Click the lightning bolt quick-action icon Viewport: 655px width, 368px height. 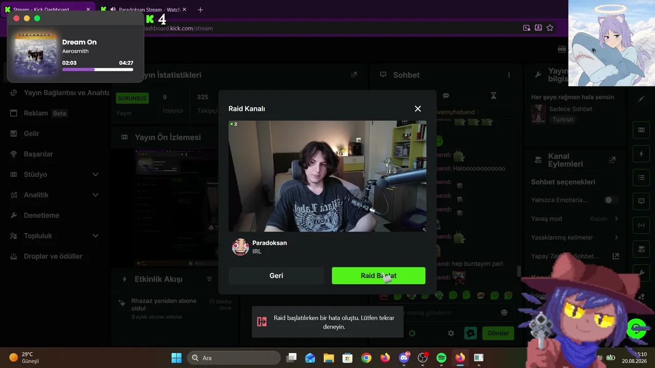pos(641,154)
